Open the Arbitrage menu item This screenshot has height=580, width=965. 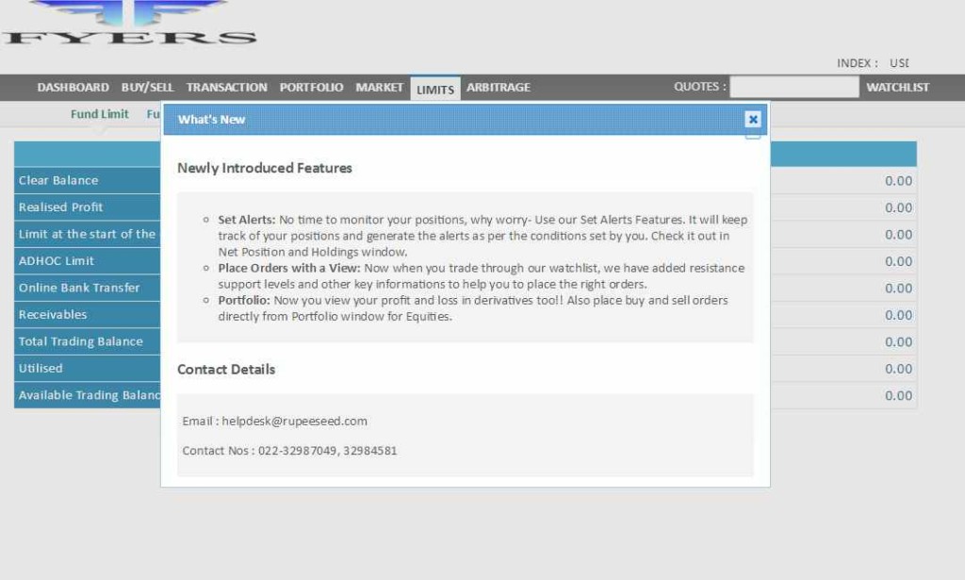499,88
